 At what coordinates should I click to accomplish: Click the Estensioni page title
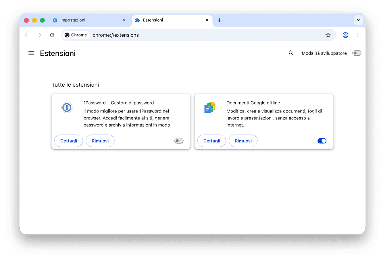pos(58,53)
